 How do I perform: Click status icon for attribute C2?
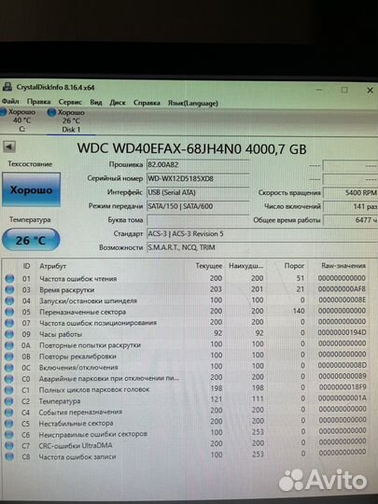click(9, 401)
